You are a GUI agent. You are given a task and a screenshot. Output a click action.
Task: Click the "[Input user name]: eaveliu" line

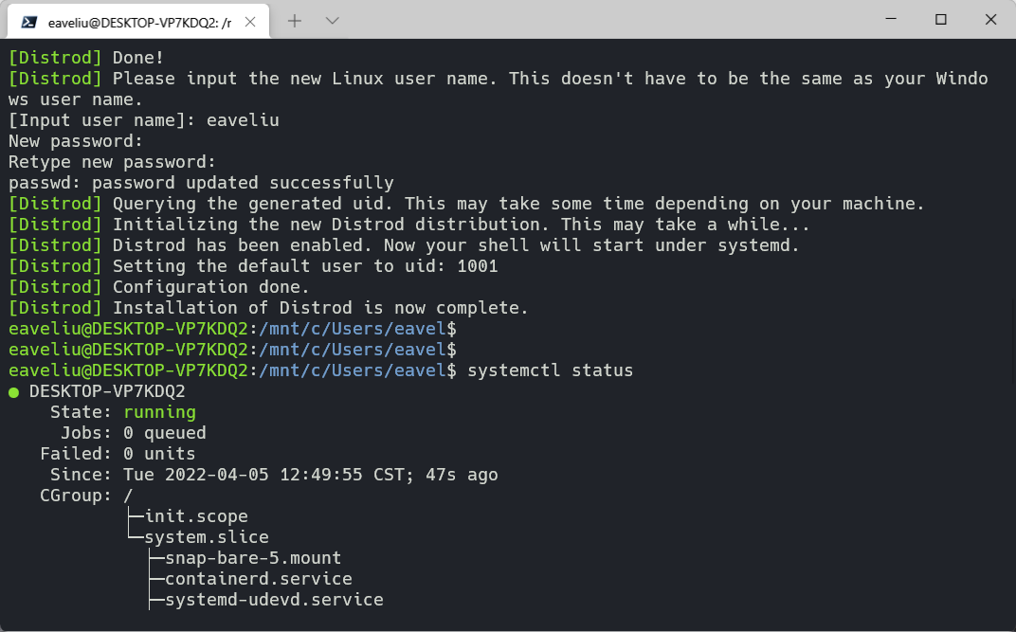tap(144, 120)
